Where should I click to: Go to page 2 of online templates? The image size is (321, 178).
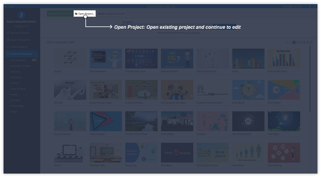(297, 43)
